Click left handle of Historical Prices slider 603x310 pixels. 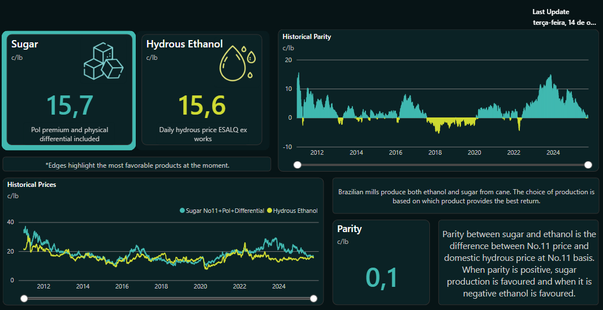click(23, 299)
